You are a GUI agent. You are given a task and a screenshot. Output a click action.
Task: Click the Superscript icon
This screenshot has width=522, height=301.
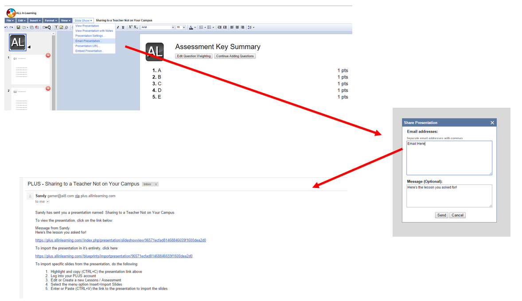coord(130,27)
